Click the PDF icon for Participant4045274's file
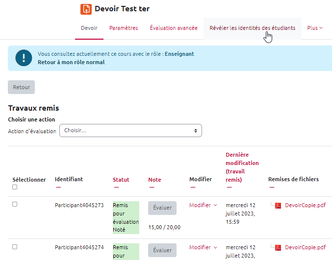Screen dimensions: 332x260 [x=278, y=248]
